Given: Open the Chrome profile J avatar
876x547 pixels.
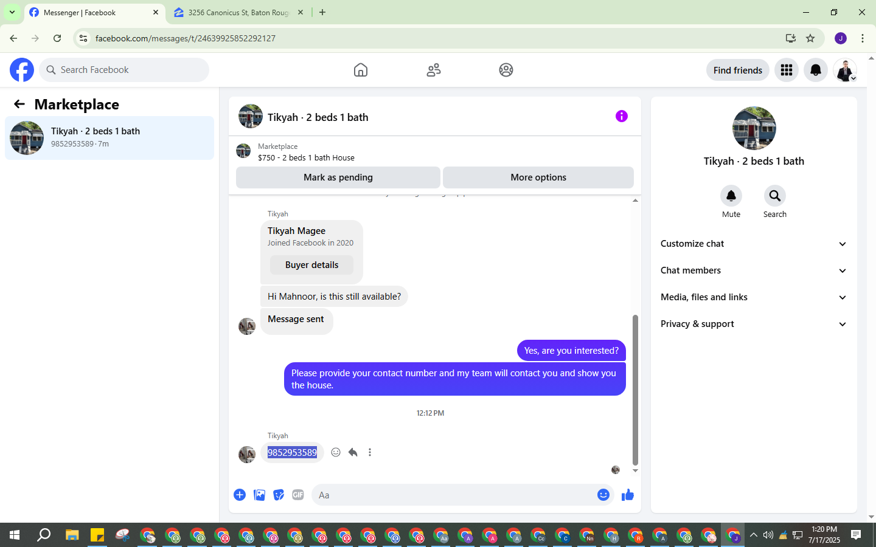Looking at the screenshot, I should click(x=841, y=38).
